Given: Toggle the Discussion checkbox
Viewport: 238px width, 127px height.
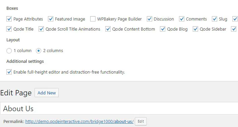Looking at the screenshot, I should [x=150, y=19].
